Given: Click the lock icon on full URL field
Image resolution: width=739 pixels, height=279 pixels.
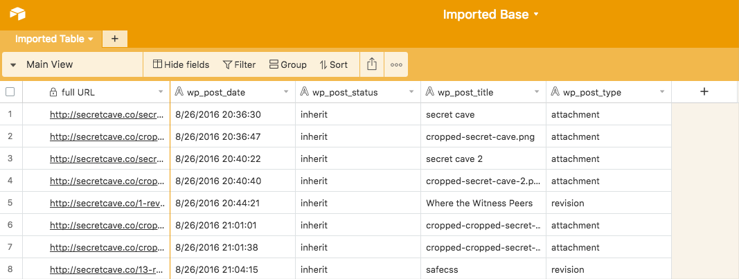Looking at the screenshot, I should (54, 92).
